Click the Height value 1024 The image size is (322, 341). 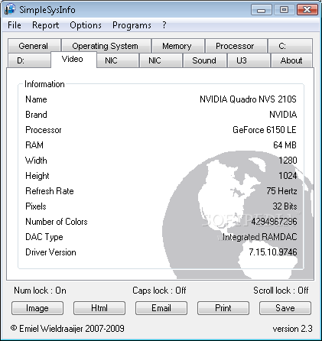click(288, 176)
